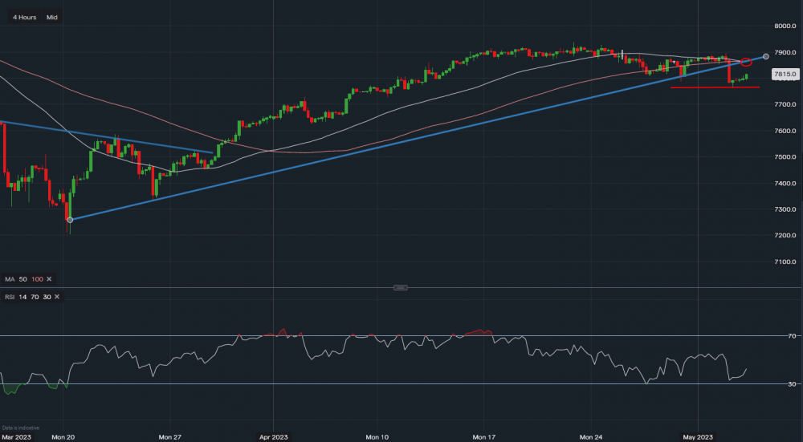Image resolution: width=803 pixels, height=442 pixels.
Task: Remove the MA indicator with its X icon
Action: coord(48,279)
